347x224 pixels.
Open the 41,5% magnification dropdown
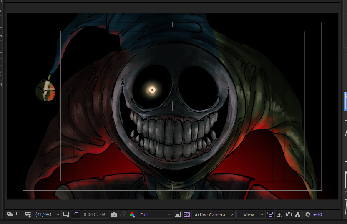tap(47, 214)
